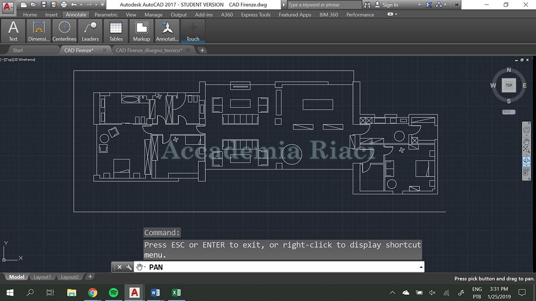Click the [2D Wireframe] visual style control
The height and width of the screenshot is (301, 536).
coord(24,59)
